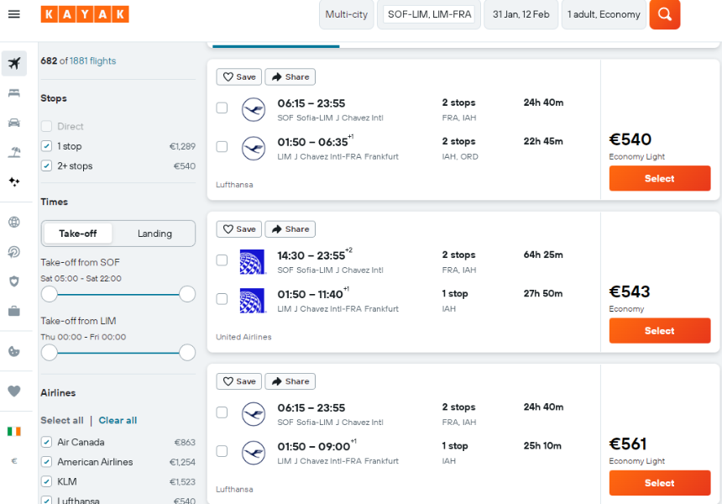The image size is (722, 504).
Task: Save the €543 United Airlines itinerary
Action: tap(239, 229)
